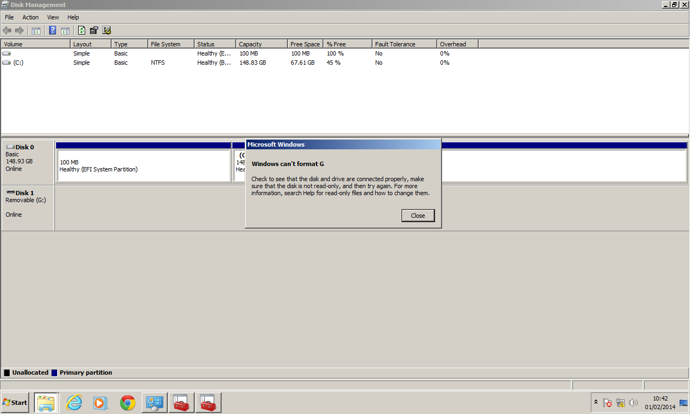
Task: Close the Windows can't format dialog
Action: pyautogui.click(x=418, y=216)
